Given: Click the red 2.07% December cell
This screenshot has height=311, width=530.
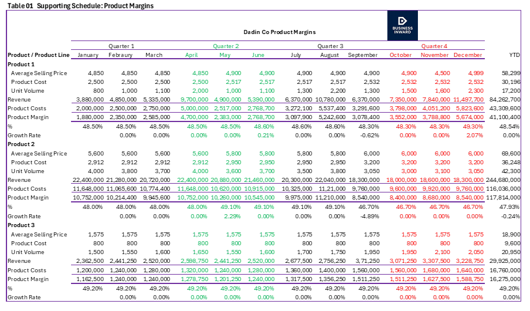Looking at the screenshot, I should click(475, 136).
